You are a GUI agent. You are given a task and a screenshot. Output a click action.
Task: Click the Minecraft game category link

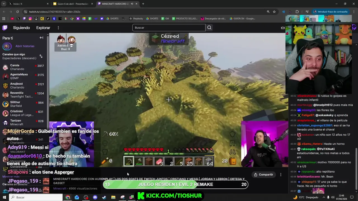[x=60, y=188]
